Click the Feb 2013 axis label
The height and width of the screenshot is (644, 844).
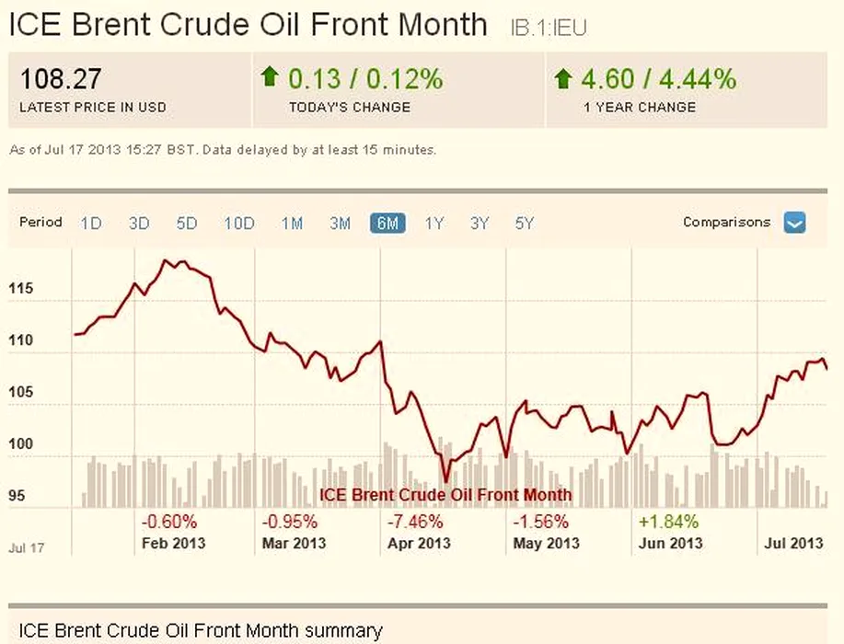[173, 543]
